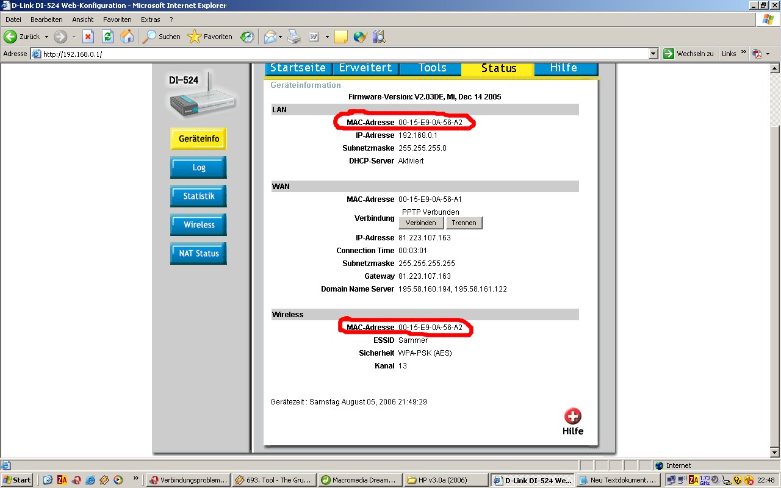Launch ZoneAlarm from quick launch bar
The height and width of the screenshot is (488, 781).
pos(62,480)
